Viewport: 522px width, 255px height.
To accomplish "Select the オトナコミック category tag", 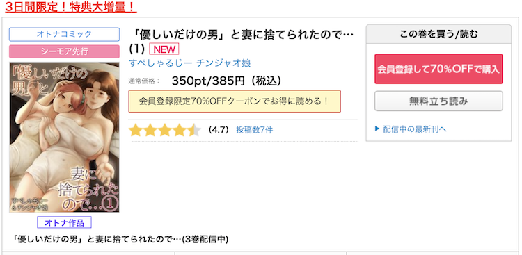I will [x=64, y=34].
